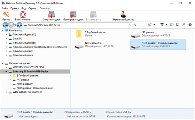
Task: Click the floppy save icon in address bar
Action: 178,25
